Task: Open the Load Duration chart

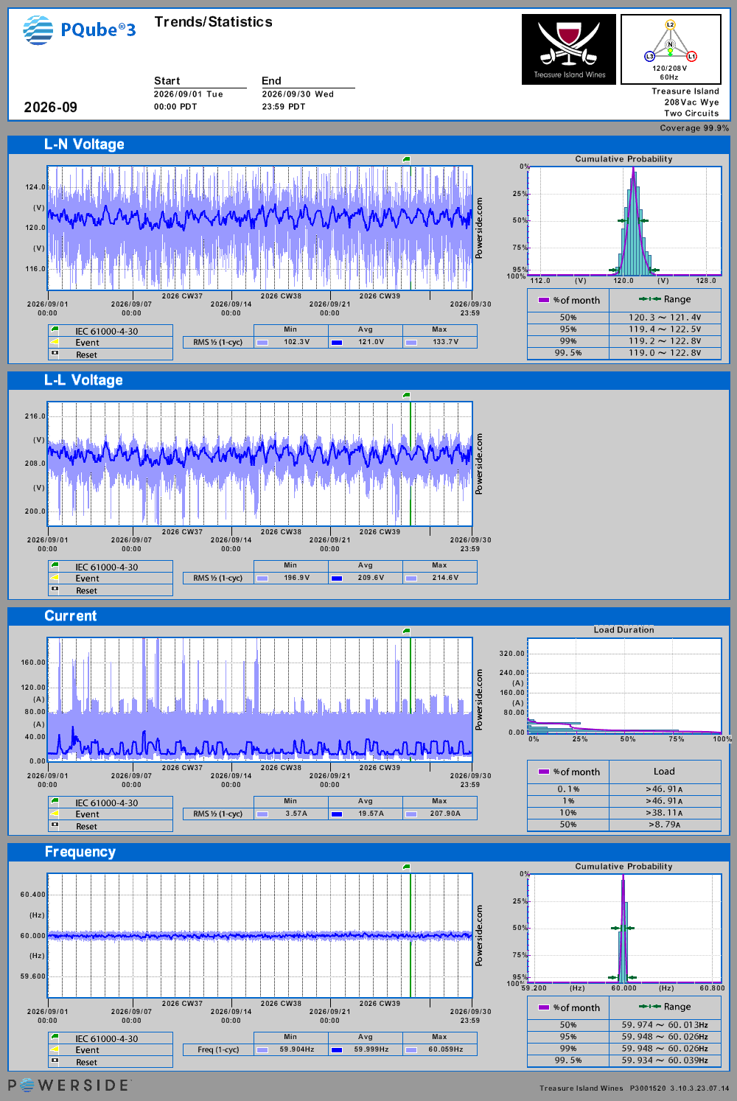Action: point(625,685)
